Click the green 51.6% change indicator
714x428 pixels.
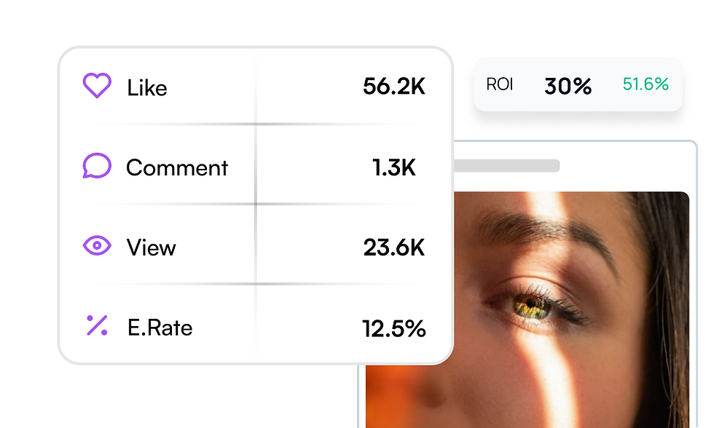(646, 84)
